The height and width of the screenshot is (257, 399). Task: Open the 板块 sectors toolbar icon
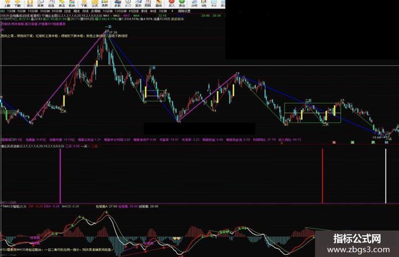pos(72,3)
